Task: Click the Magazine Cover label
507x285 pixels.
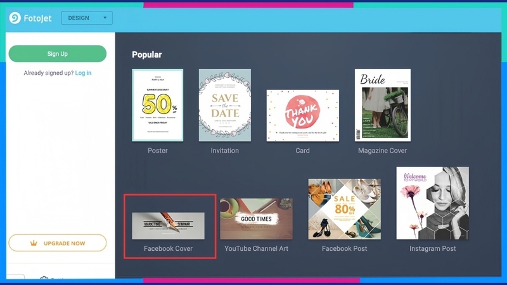Action: point(383,151)
